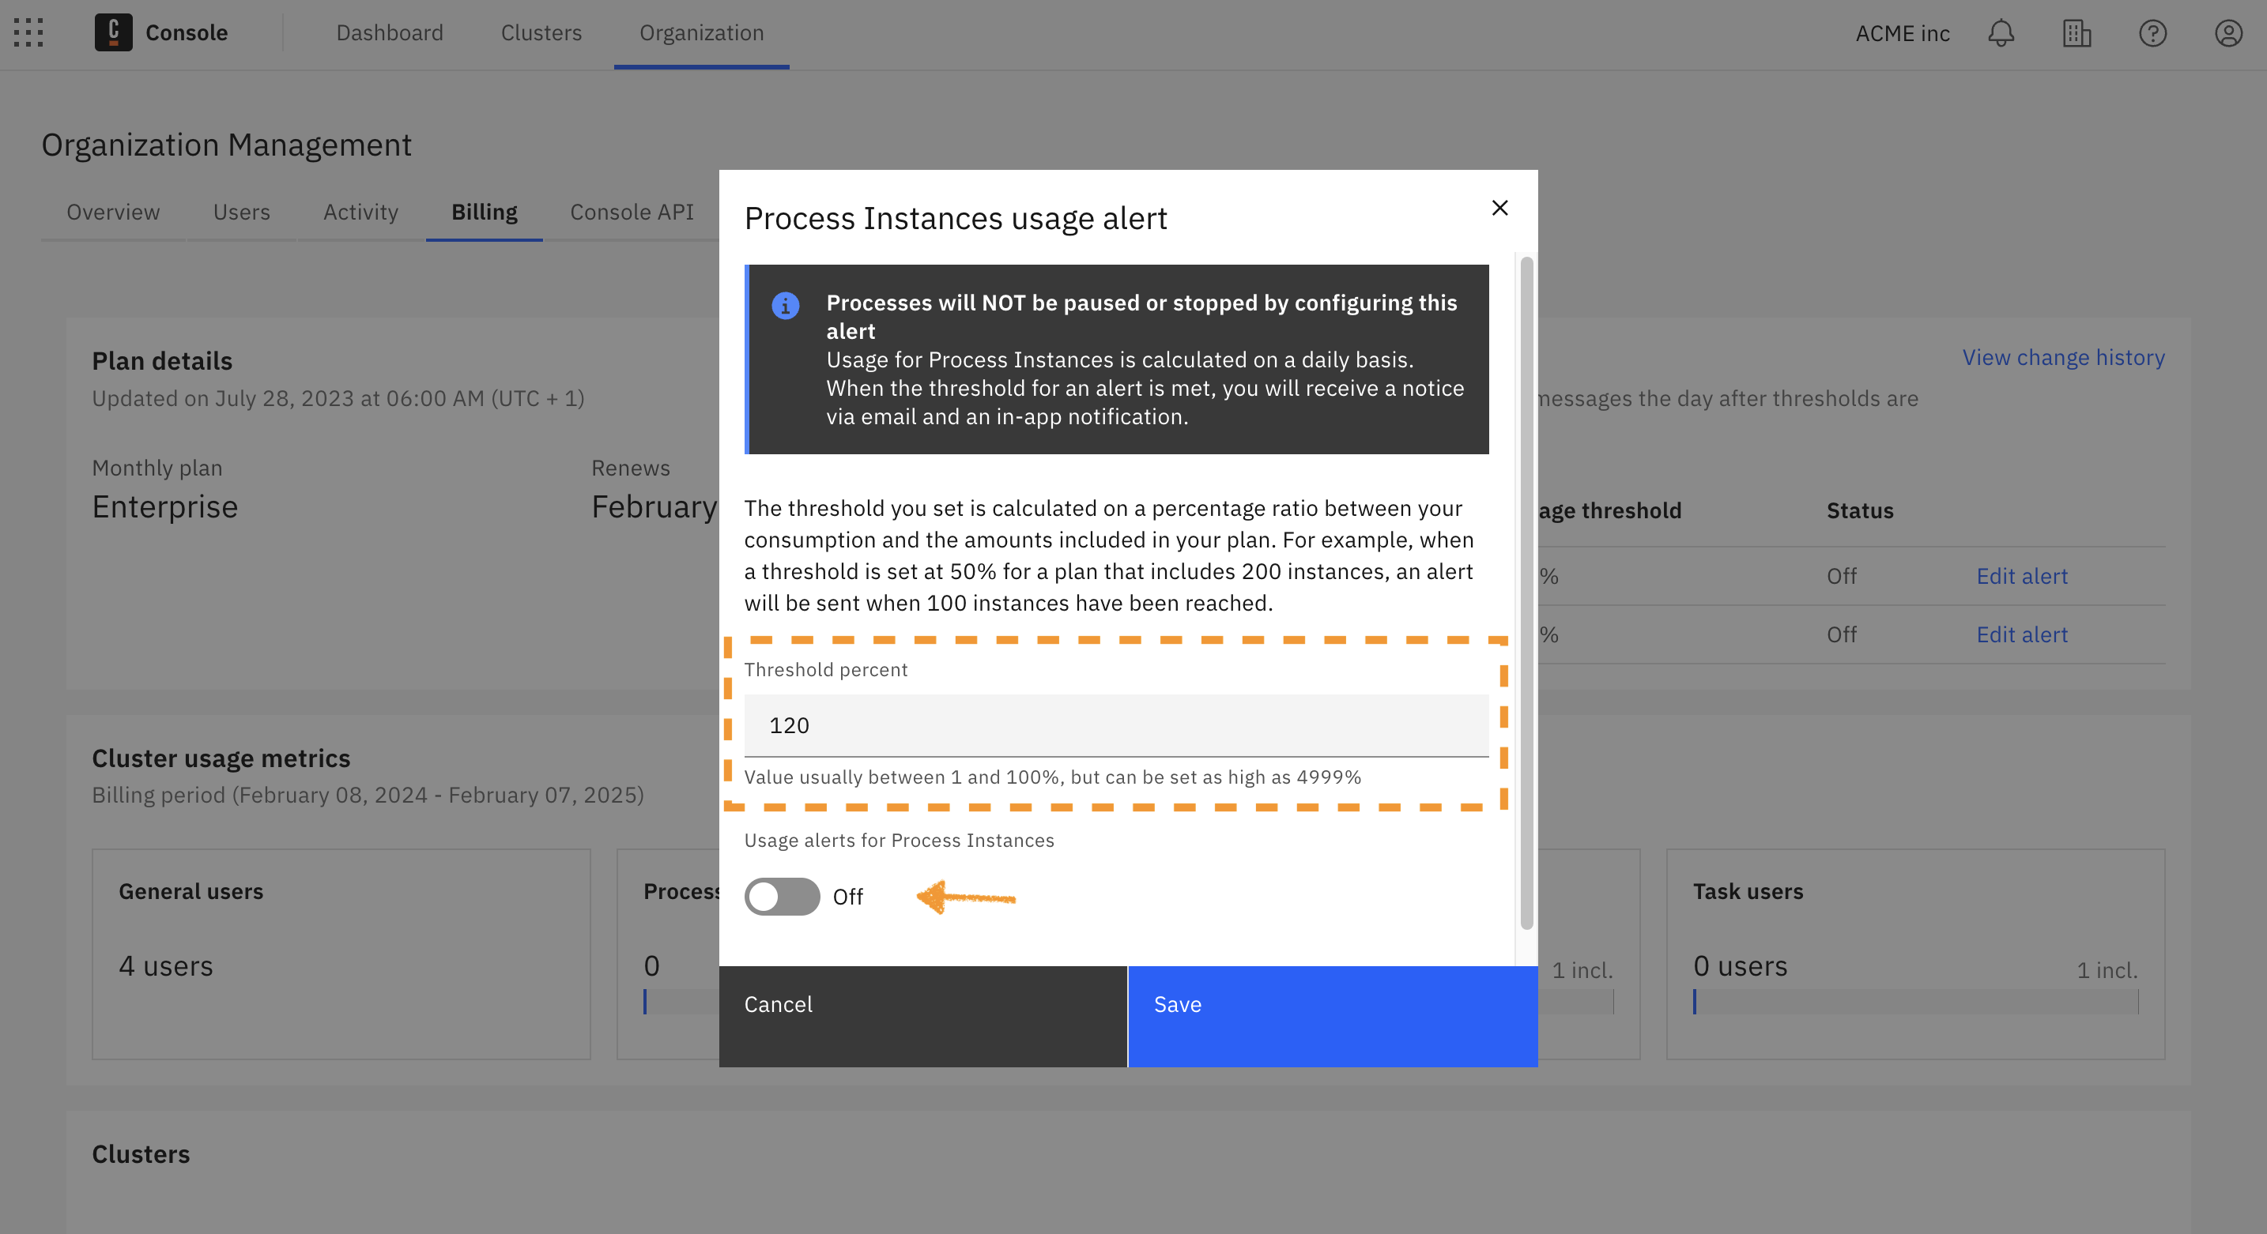Edit first usage alert
This screenshot has height=1234, width=2267.
[2022, 574]
